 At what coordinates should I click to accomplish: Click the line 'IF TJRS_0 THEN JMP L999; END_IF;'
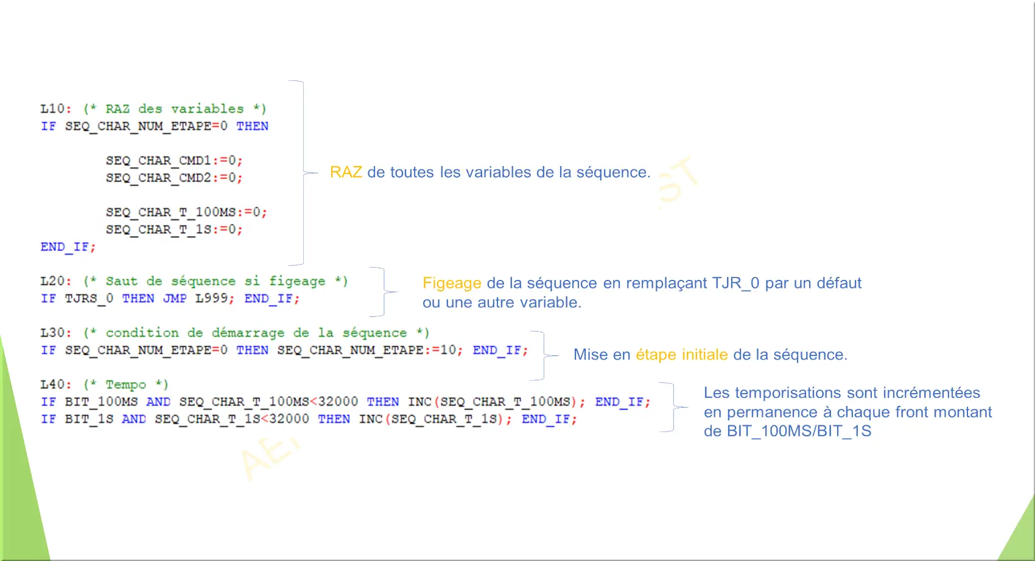pos(170,298)
